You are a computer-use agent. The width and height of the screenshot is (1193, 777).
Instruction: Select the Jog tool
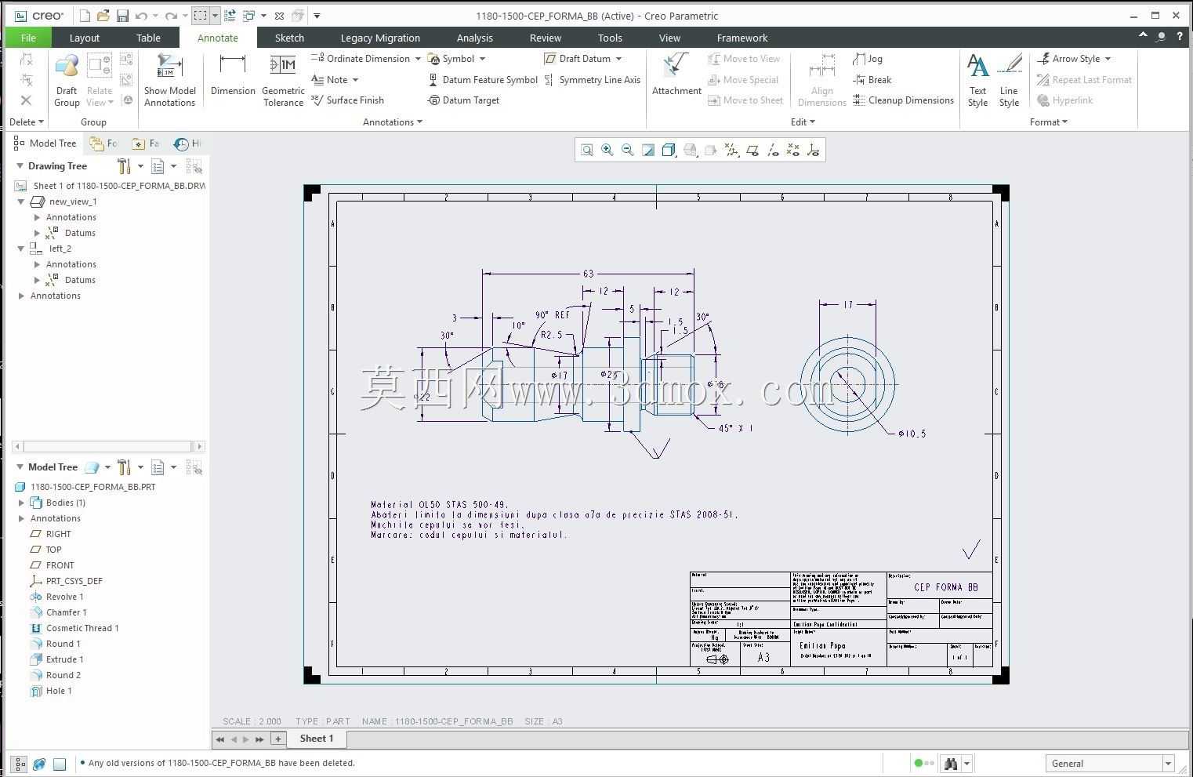(x=868, y=59)
